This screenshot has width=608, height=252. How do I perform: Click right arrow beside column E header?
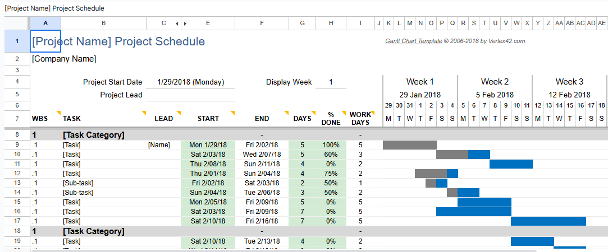click(x=185, y=24)
